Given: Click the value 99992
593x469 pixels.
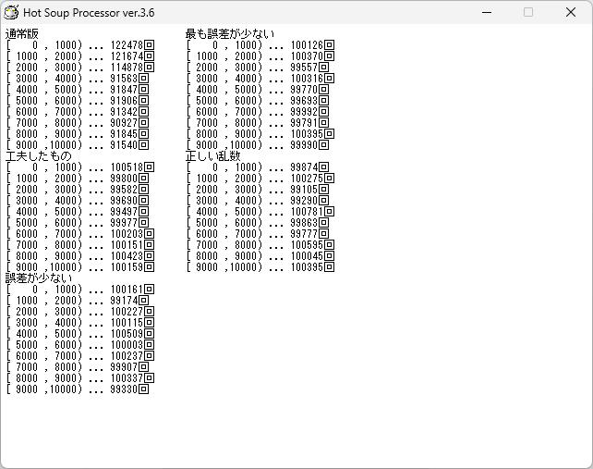Looking at the screenshot, I should click(x=304, y=112).
